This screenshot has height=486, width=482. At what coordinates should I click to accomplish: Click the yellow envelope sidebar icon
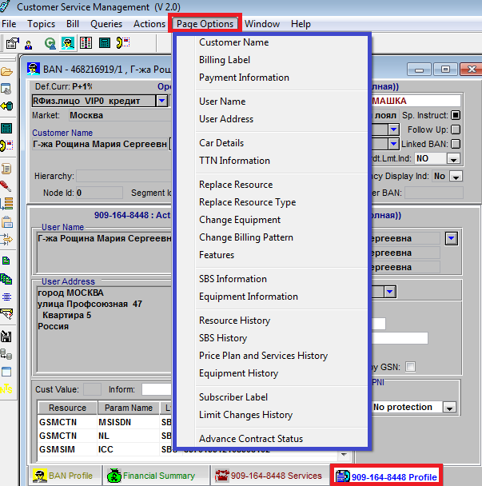tap(6, 313)
